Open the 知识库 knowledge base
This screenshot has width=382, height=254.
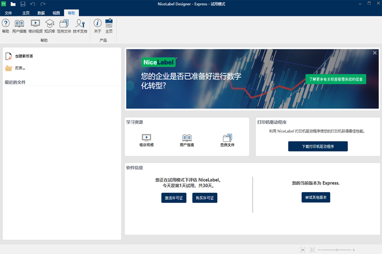click(50, 25)
